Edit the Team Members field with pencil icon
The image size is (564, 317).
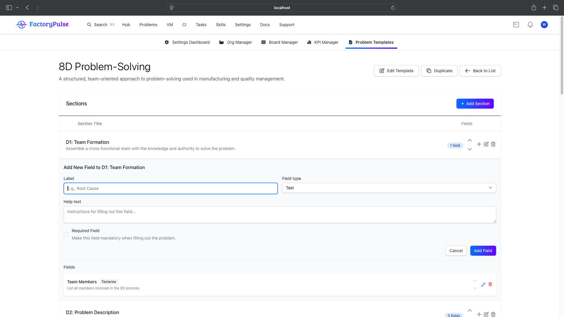pos(483,285)
